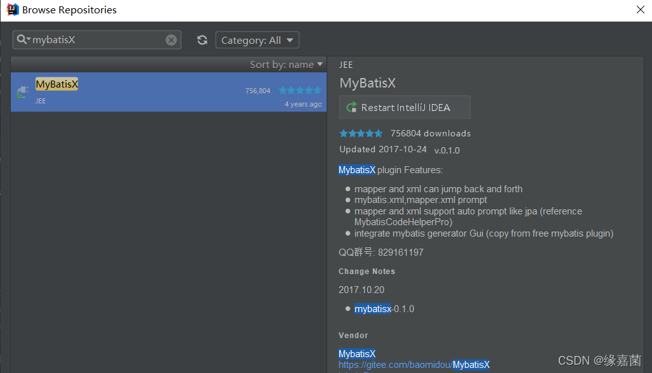Click the MyBatisX plugin icon in list
Image resolution: width=652 pixels, height=373 pixels.
[x=22, y=92]
